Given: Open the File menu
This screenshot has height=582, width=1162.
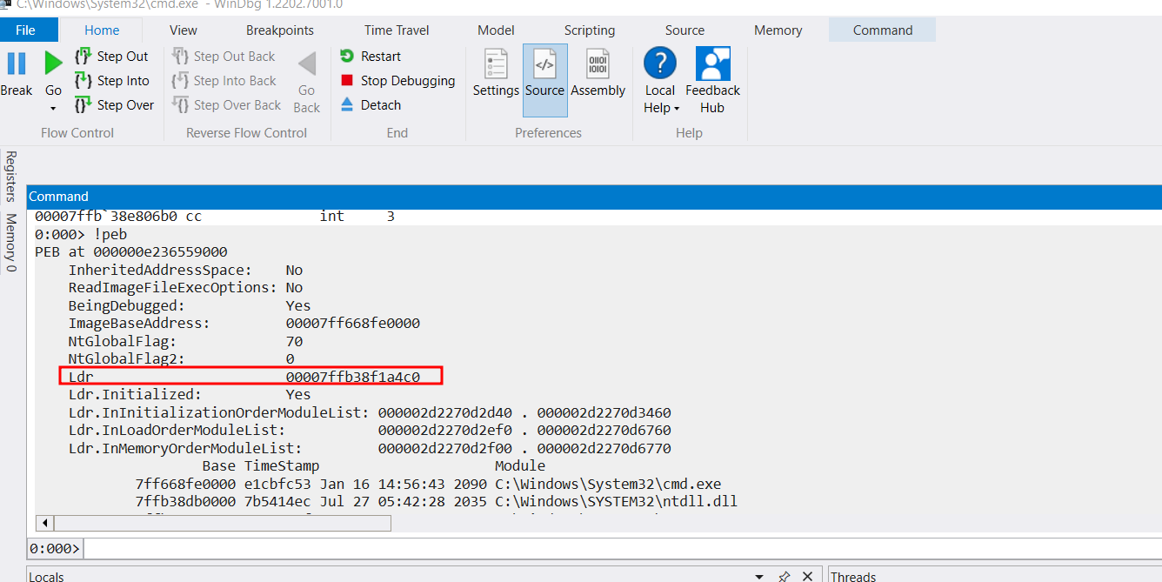Looking at the screenshot, I should (x=25, y=30).
